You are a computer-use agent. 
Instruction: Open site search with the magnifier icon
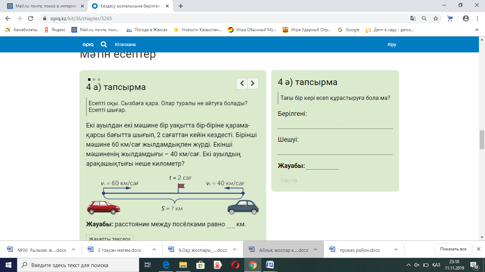tap(104, 44)
